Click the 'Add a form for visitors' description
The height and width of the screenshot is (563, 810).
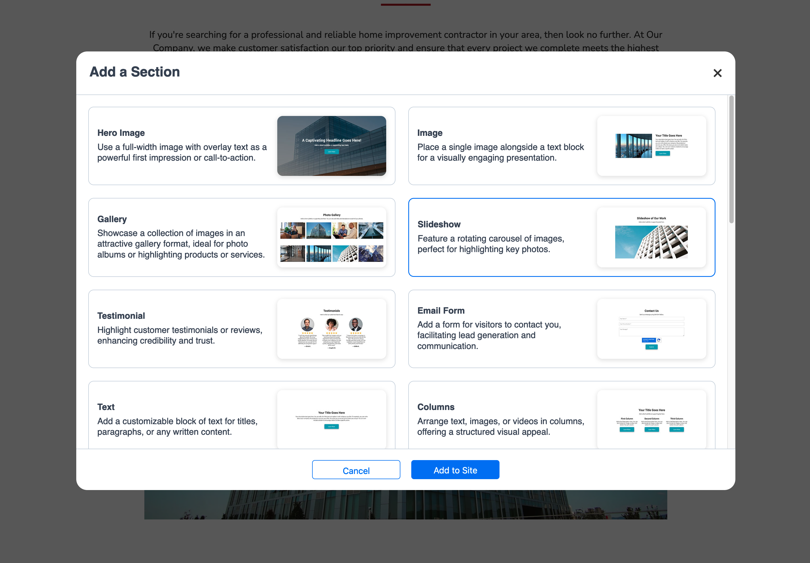(489, 335)
